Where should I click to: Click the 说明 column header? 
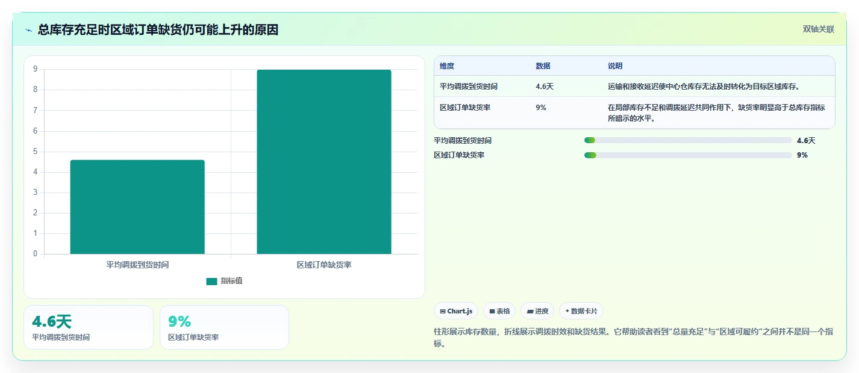[615, 66]
